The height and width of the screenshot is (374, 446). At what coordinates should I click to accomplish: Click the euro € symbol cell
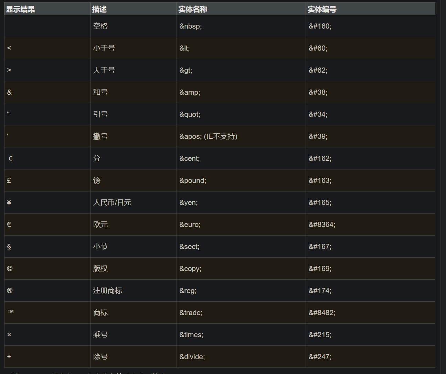click(9, 225)
